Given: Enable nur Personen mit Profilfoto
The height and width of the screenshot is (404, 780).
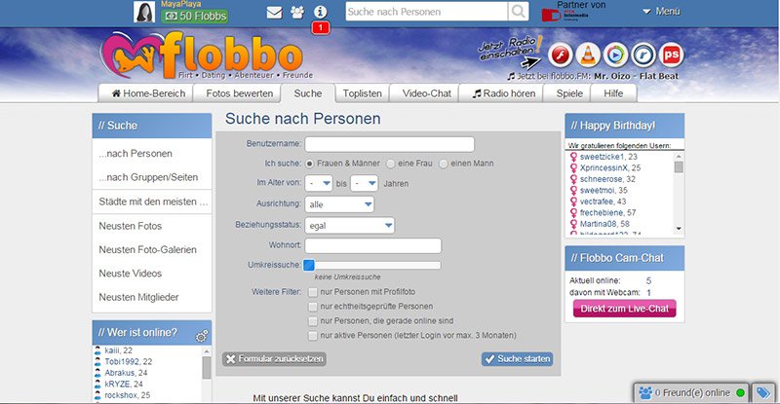Looking at the screenshot, I should (312, 292).
